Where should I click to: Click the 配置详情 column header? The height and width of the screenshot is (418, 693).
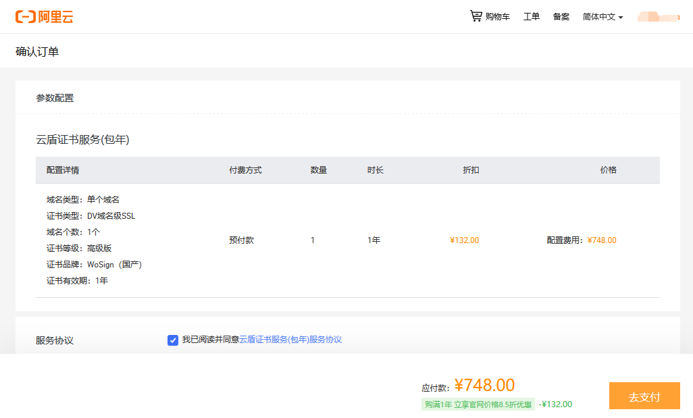click(63, 170)
